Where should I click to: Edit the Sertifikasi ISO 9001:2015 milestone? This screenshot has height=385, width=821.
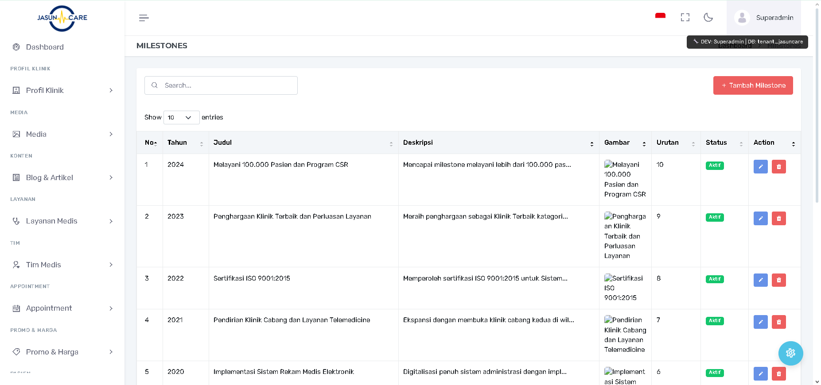pos(760,280)
